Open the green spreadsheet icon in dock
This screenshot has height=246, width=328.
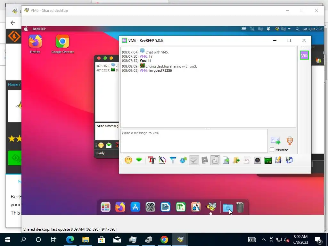pyautogui.click(x=181, y=207)
